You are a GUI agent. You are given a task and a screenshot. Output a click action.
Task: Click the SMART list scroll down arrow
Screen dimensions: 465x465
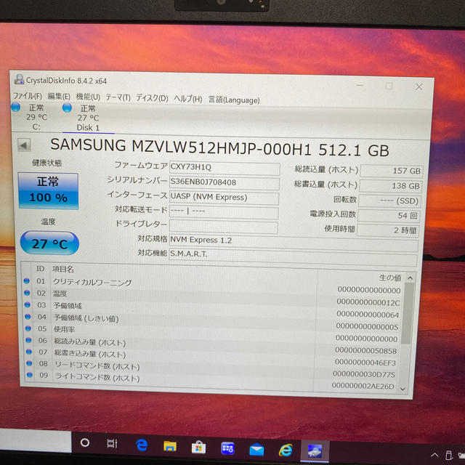click(x=403, y=389)
